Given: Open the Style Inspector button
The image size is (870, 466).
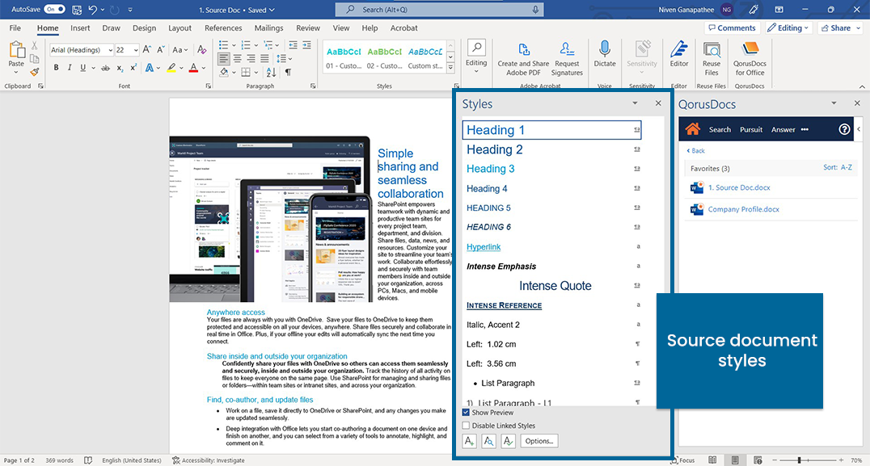Looking at the screenshot, I should click(x=488, y=441).
